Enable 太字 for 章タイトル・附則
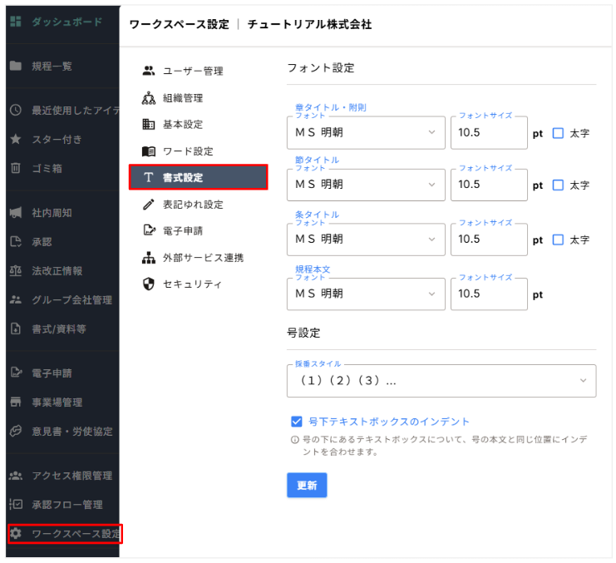Screen dimensions: 616x563 pyautogui.click(x=558, y=133)
